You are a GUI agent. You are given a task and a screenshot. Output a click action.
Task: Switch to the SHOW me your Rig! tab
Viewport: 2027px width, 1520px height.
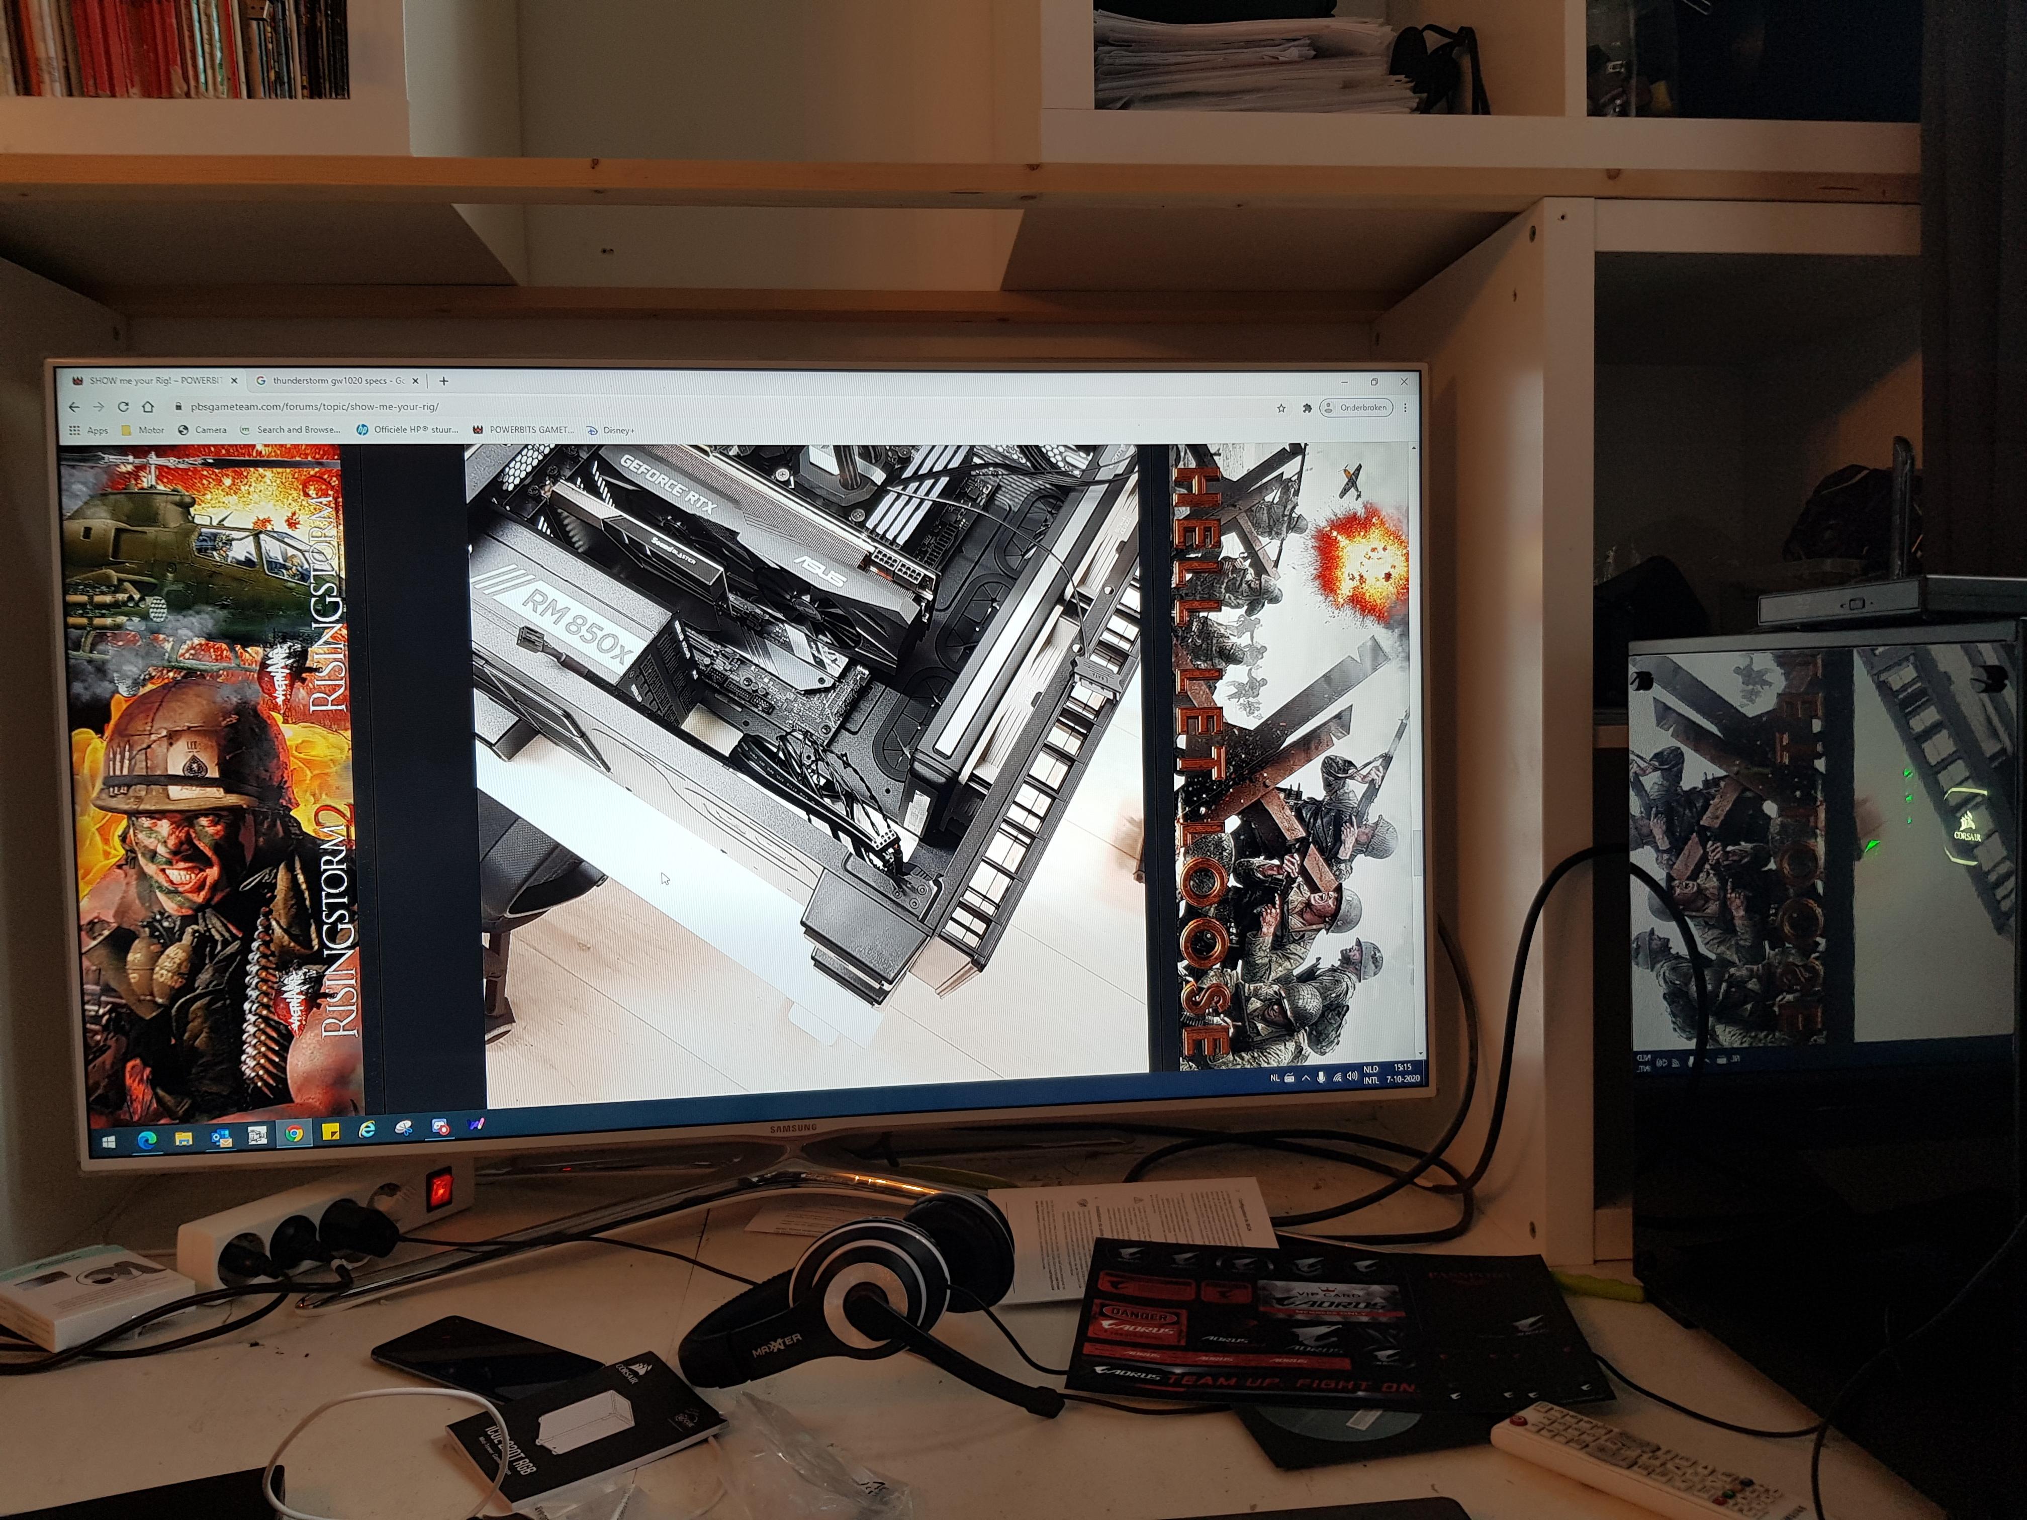[x=153, y=380]
